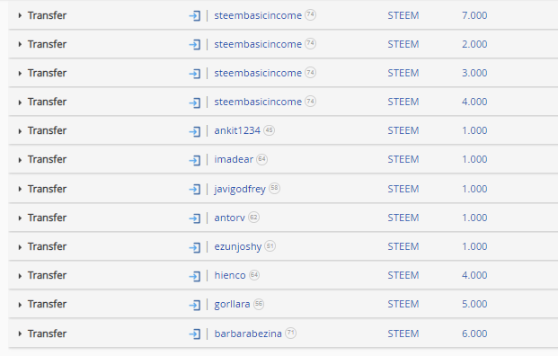Open the imadear account link
The image size is (558, 356).
[234, 159]
